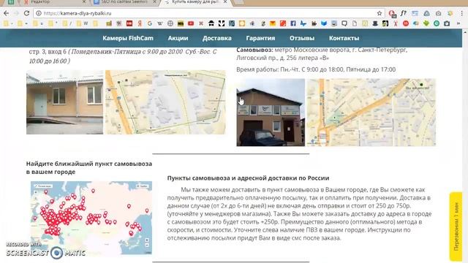
Task: Go back with the browser back arrow
Action: coord(7,13)
